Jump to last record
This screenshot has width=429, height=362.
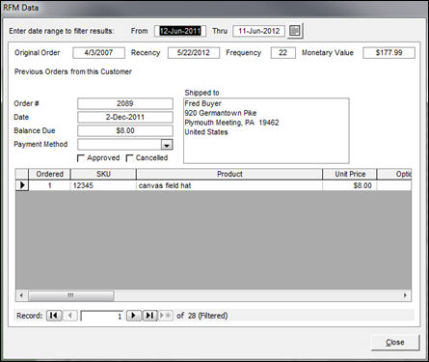[149, 316]
